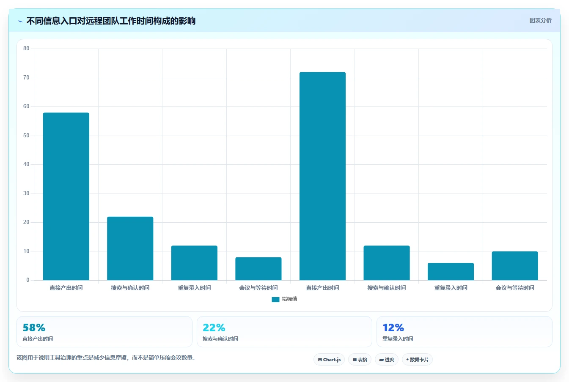Screen dimensions: 569x382
Task: Click the 会议与等待时间 bar valued at 10
Action: (x=515, y=266)
